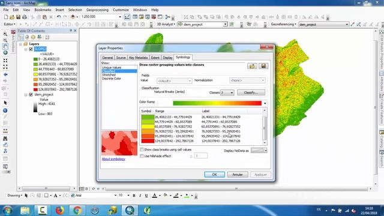
Task: Collapse the dem_project layer tree node
Action: coord(26,95)
